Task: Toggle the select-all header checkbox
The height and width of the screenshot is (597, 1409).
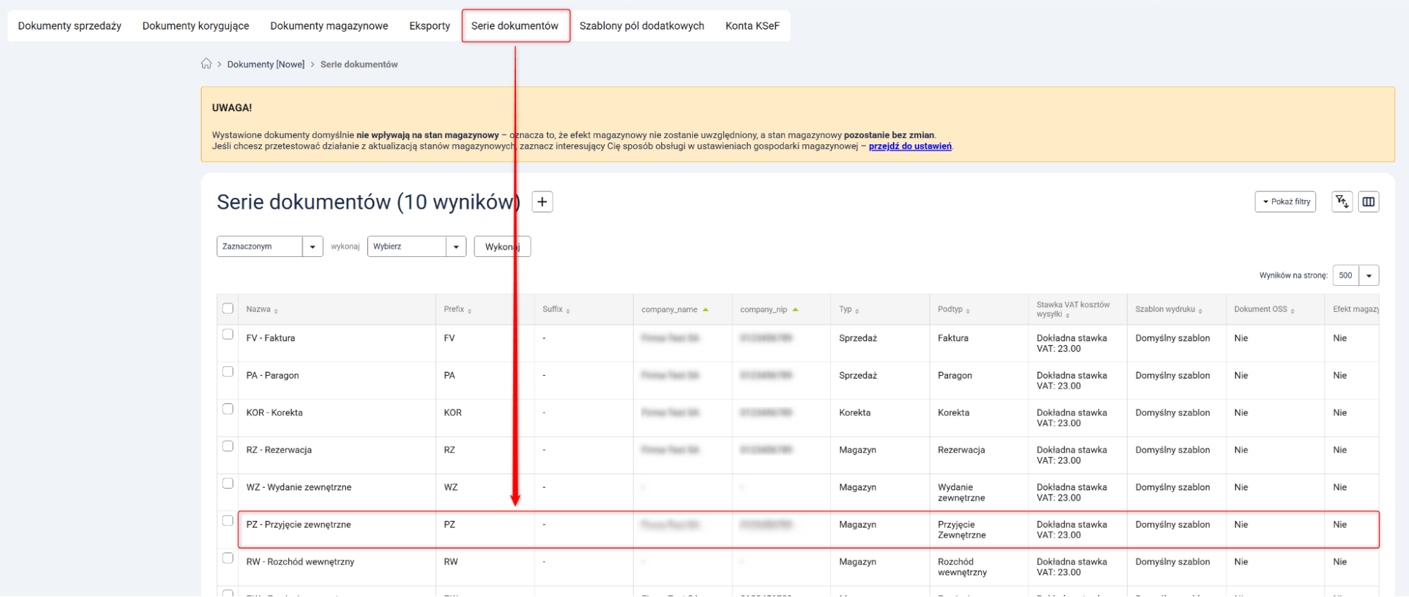Action: (228, 308)
